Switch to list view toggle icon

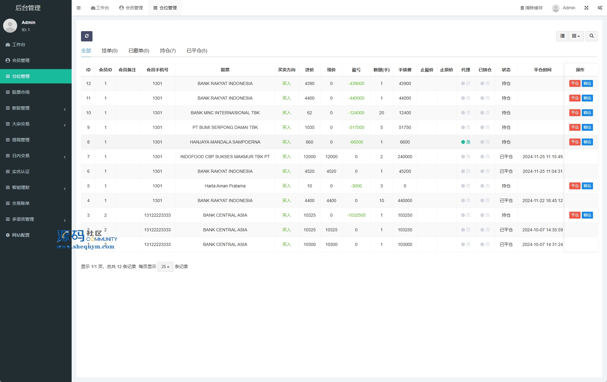[x=562, y=36]
